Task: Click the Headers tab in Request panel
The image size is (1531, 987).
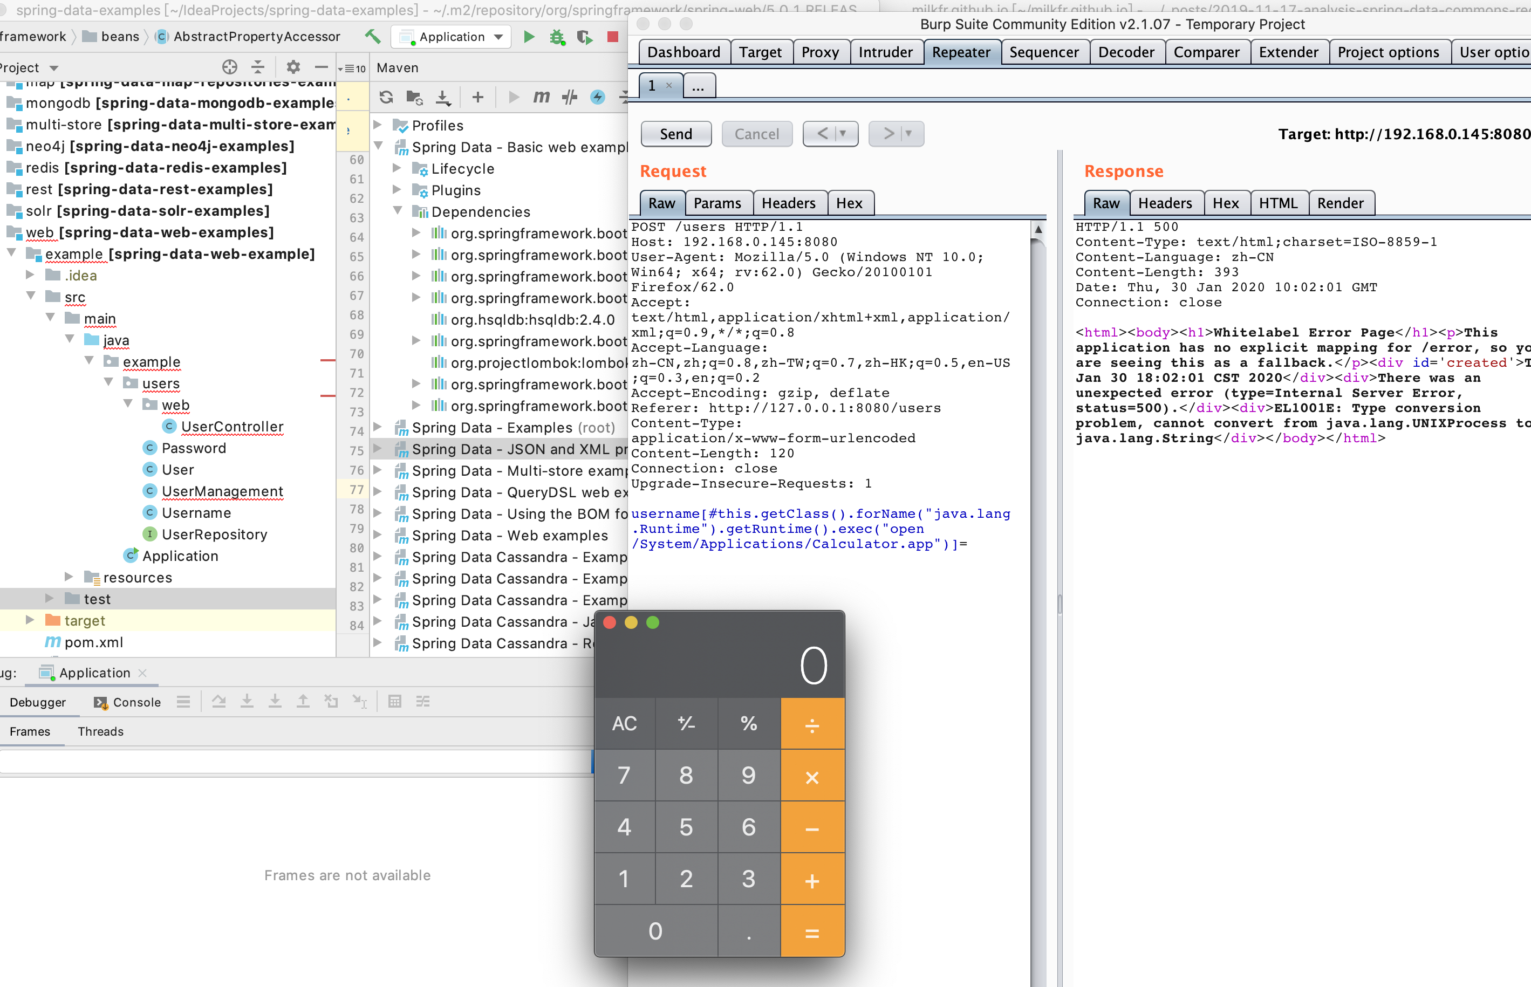Action: [787, 202]
